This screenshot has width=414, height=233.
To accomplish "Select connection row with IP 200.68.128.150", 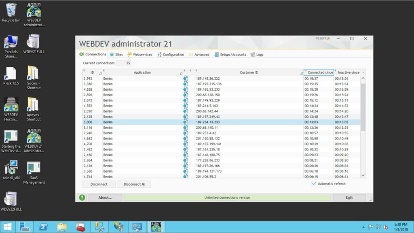I will point(222,95).
